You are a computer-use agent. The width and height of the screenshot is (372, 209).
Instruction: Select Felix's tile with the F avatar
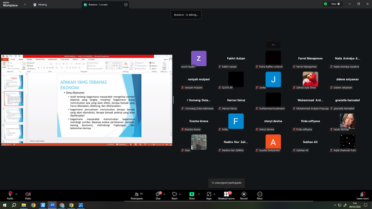(236, 121)
